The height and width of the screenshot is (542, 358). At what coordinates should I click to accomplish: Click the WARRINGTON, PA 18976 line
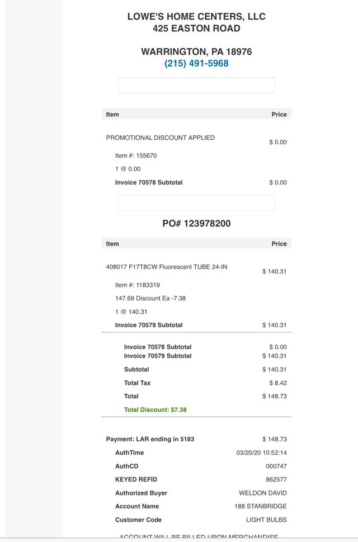click(196, 52)
